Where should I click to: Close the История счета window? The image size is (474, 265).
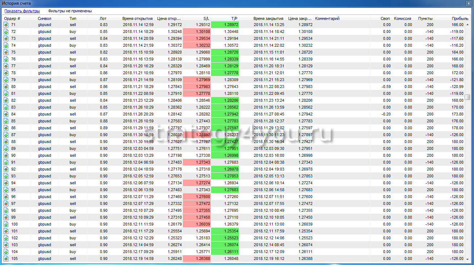click(x=468, y=3)
